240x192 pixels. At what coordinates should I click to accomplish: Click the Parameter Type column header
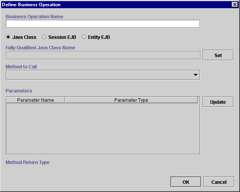(x=131, y=100)
